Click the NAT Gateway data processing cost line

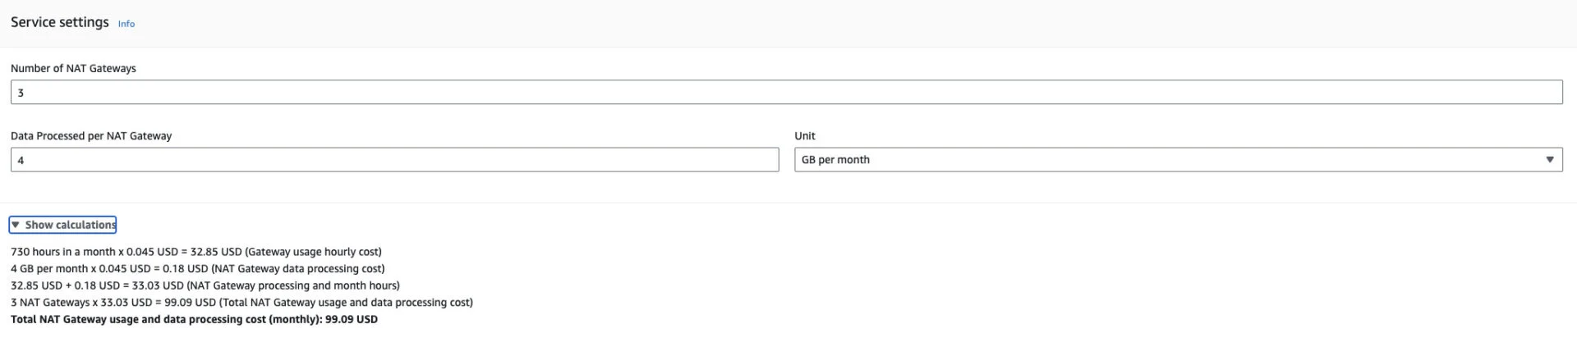(x=197, y=269)
